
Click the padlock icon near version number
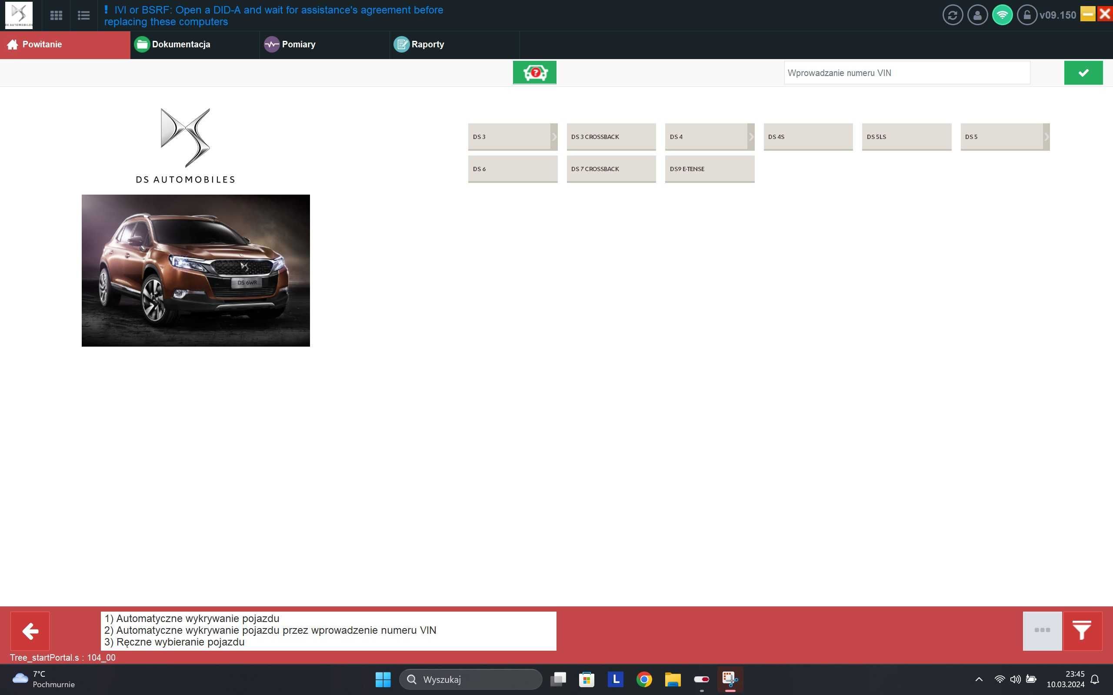1026,15
